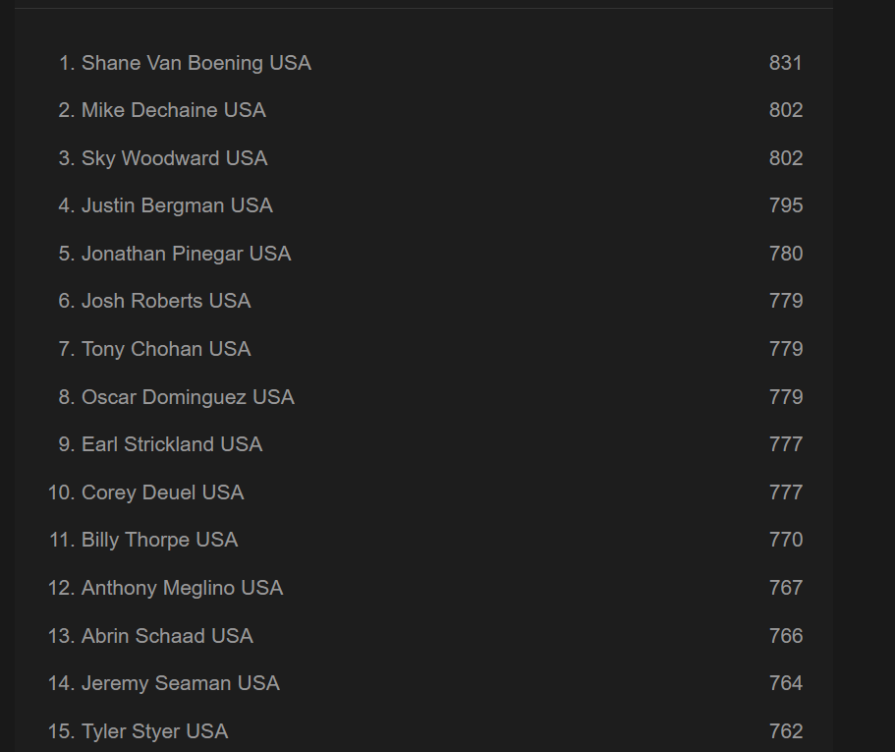
Task: Select Billy Thorpe USA from the list
Action: [x=159, y=540]
